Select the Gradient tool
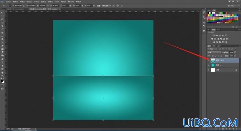 click(2, 49)
